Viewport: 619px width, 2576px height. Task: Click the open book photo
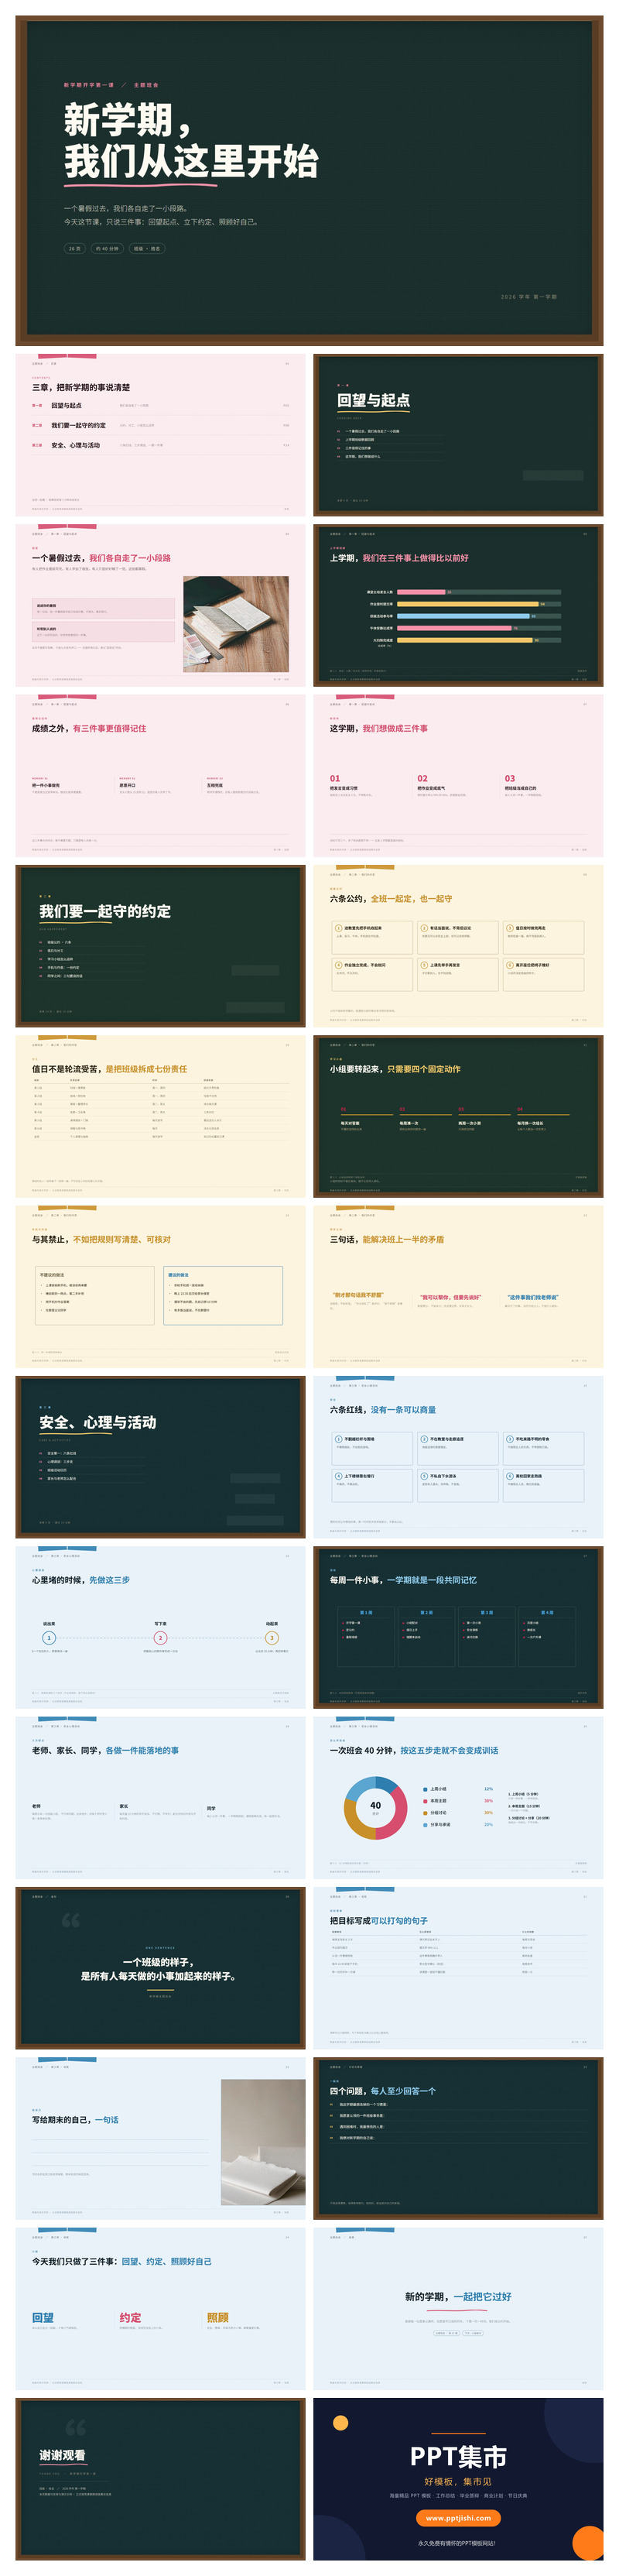click(x=236, y=624)
